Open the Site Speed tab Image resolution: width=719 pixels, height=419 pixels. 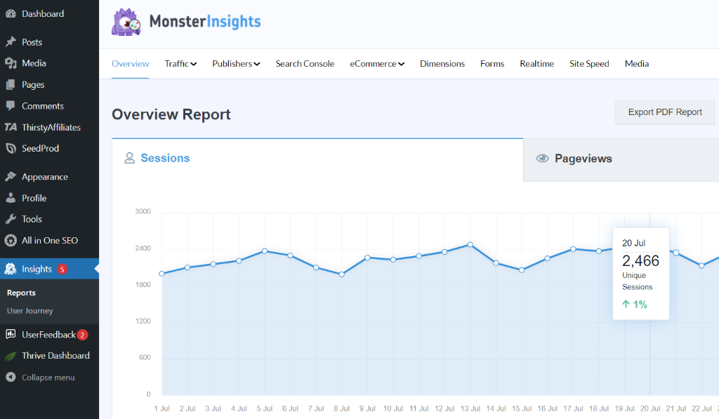click(589, 64)
